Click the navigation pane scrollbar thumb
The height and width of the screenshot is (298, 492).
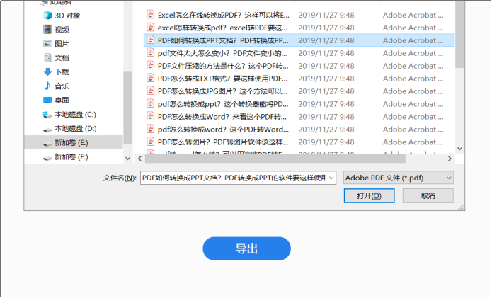(x=127, y=108)
